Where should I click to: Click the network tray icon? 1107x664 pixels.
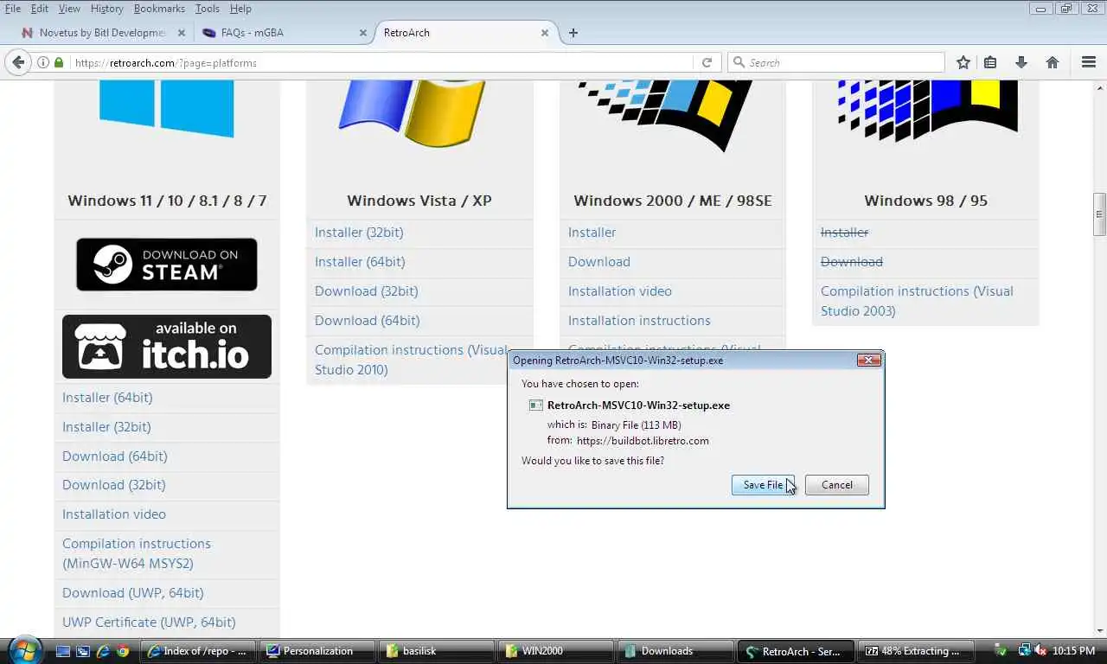1024,650
